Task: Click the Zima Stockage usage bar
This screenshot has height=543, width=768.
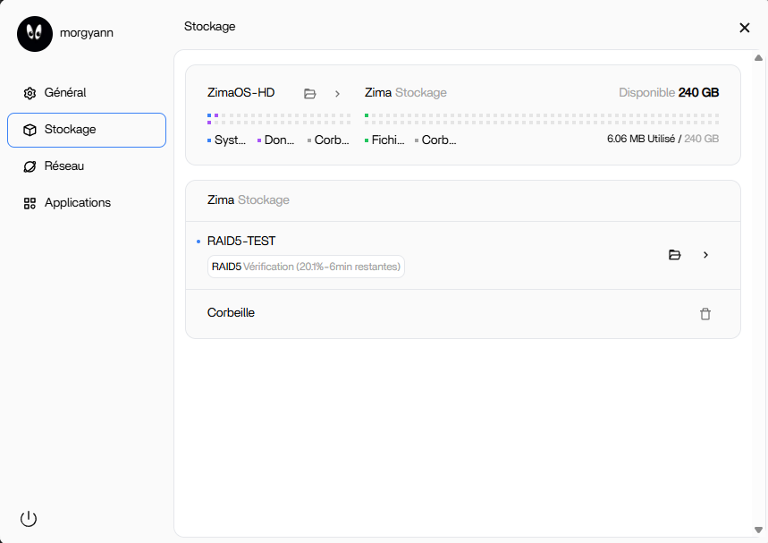Action: 542,119
